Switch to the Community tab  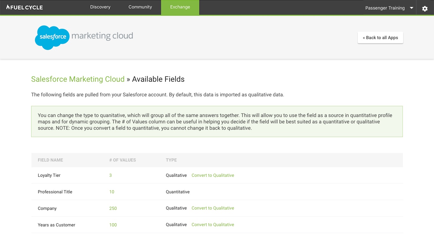[x=140, y=7]
